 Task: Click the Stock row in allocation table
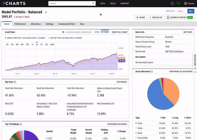click(163, 128)
